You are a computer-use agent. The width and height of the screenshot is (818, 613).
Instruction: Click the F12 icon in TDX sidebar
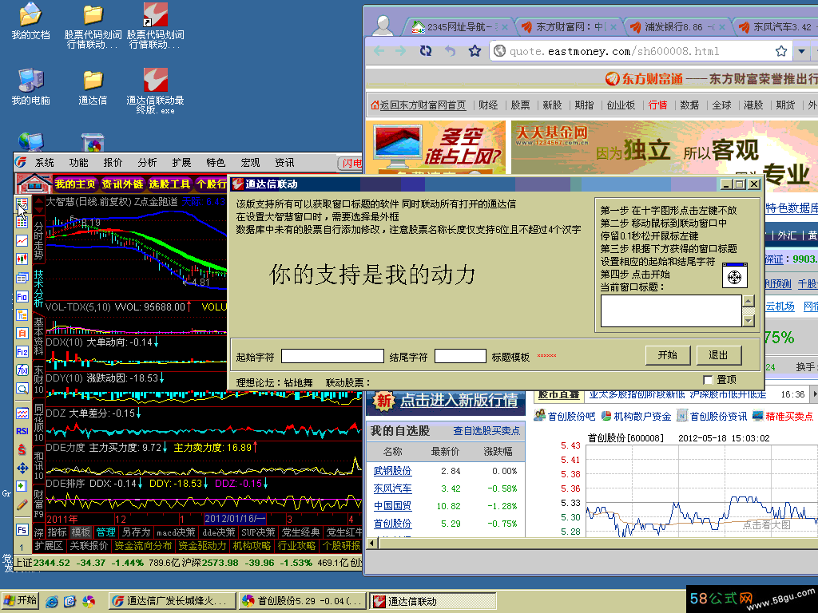pyautogui.click(x=22, y=352)
